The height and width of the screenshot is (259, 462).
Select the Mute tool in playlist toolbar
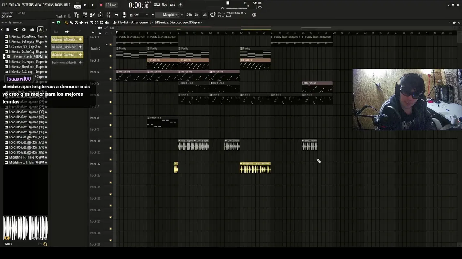click(81, 23)
